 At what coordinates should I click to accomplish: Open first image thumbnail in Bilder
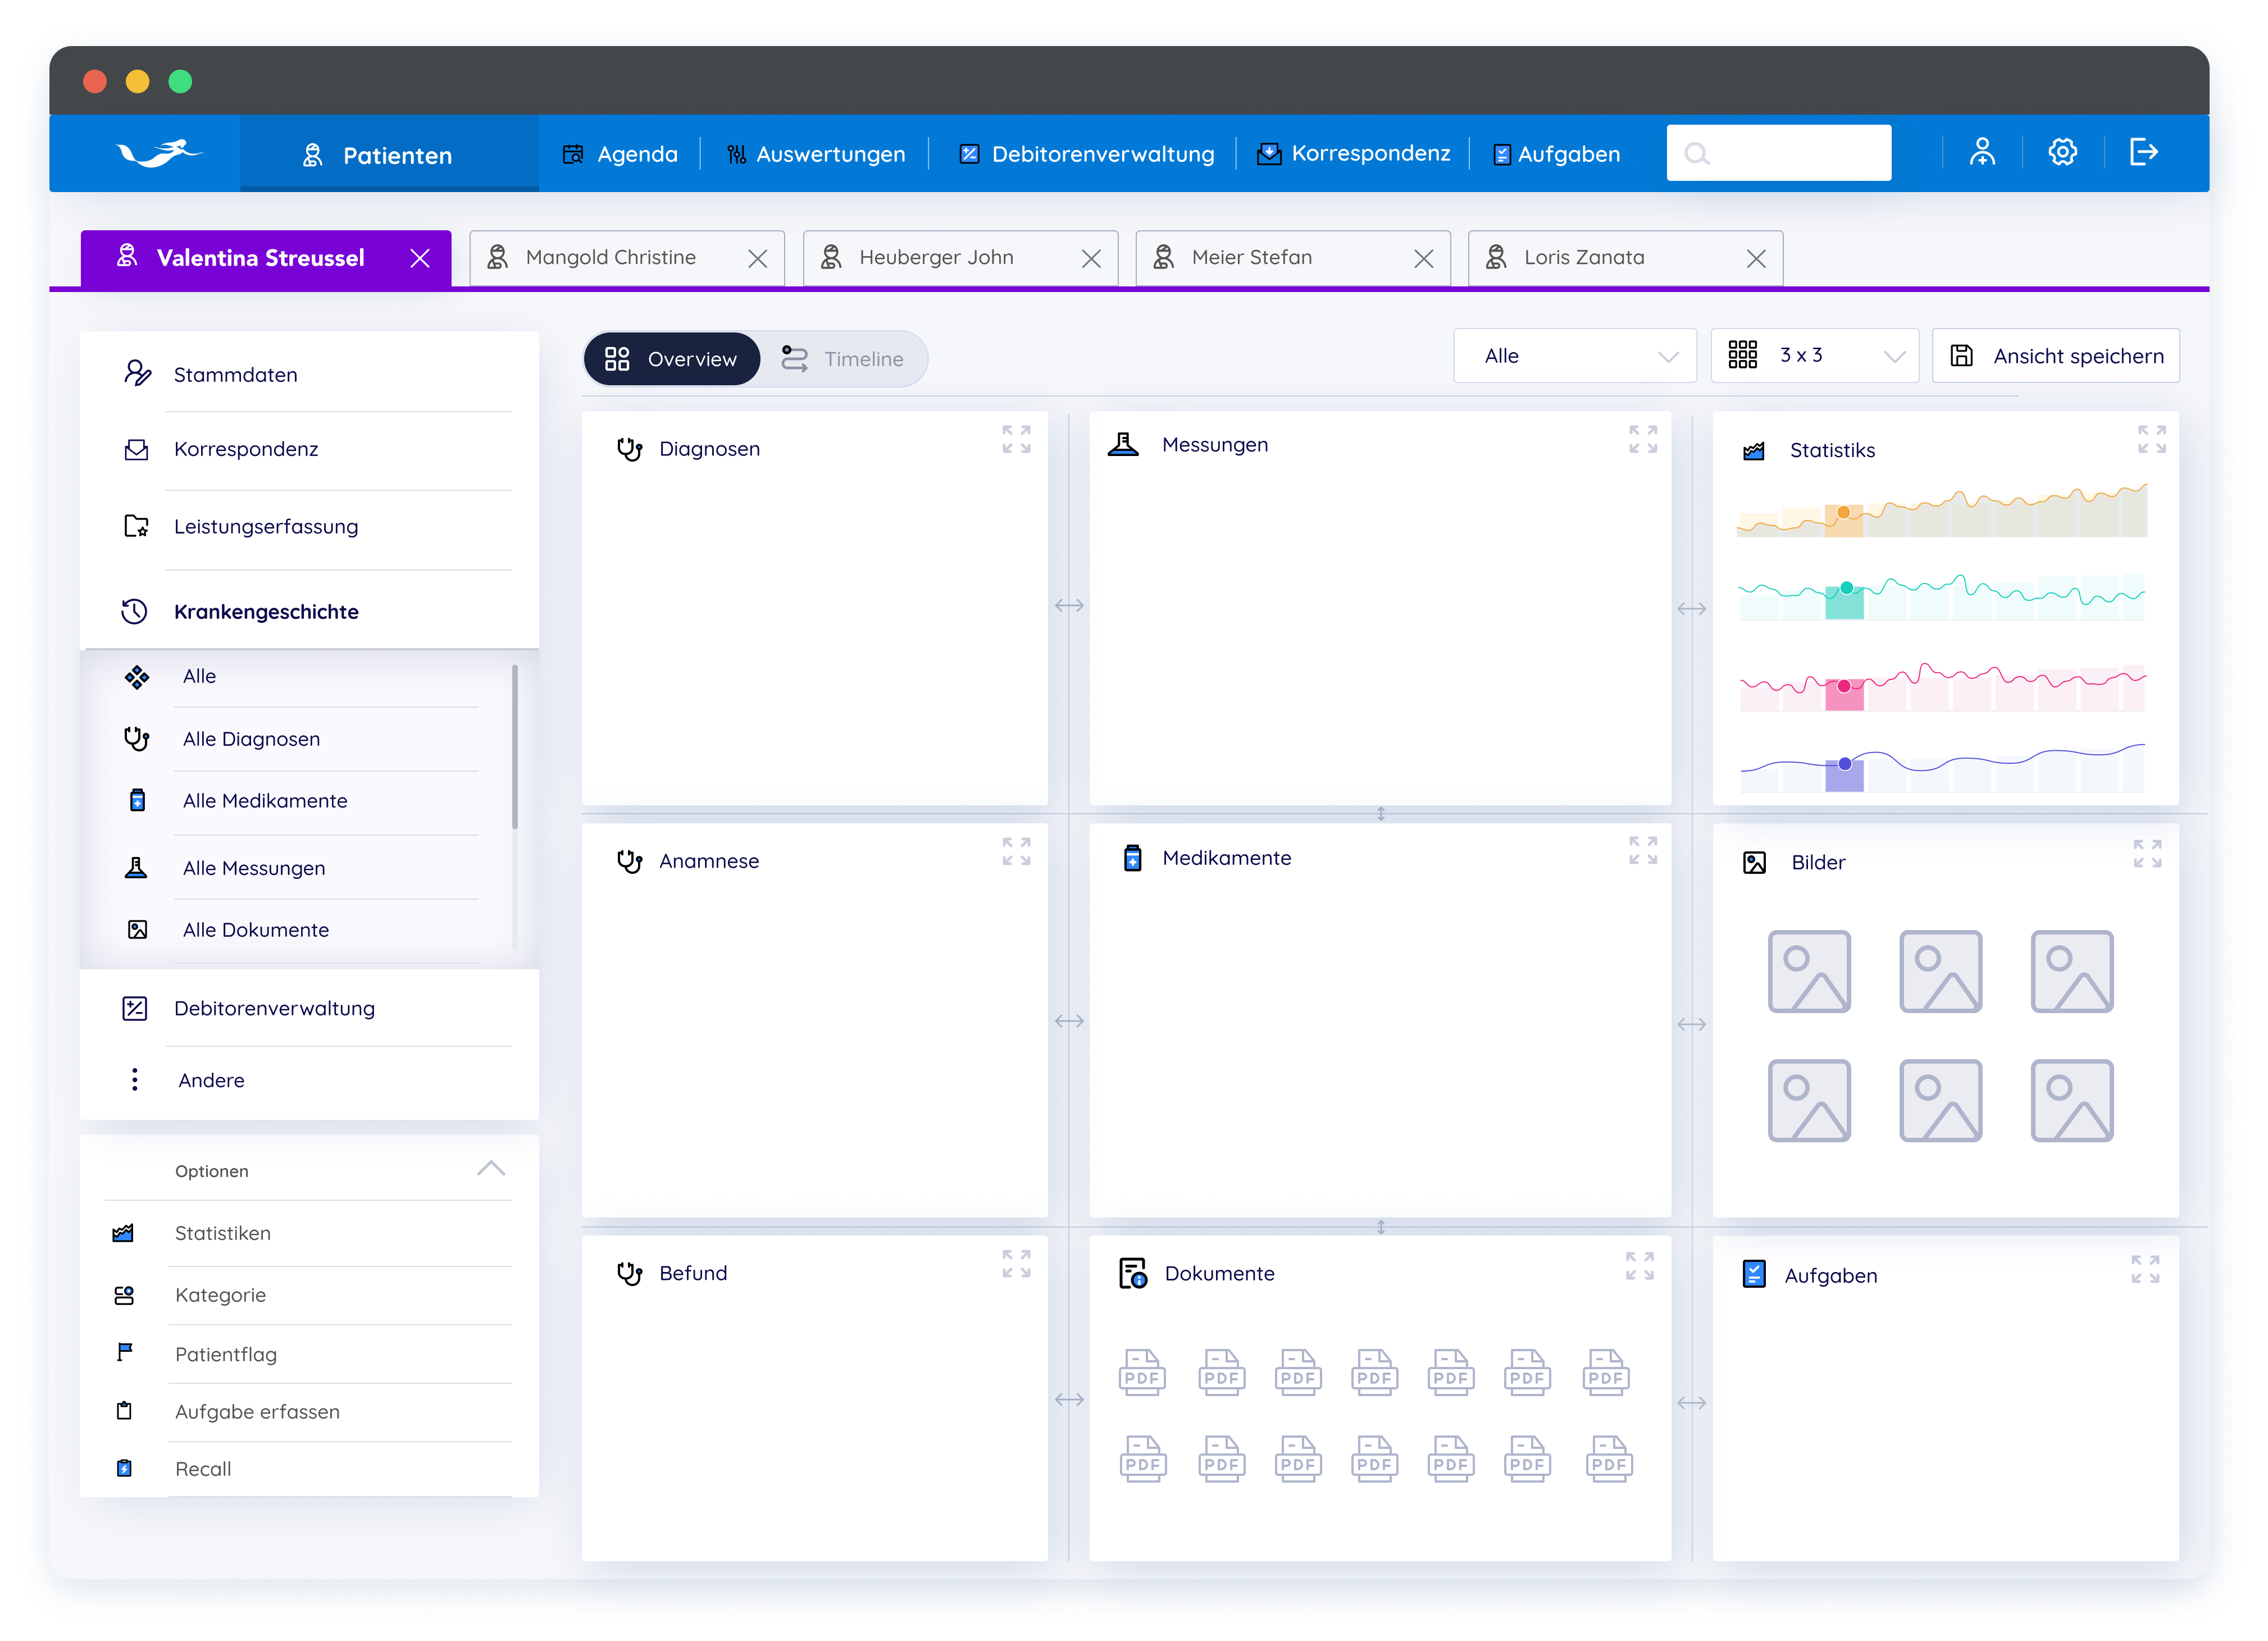coord(1808,971)
